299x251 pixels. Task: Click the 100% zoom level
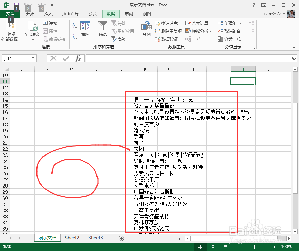pyautogui.click(x=286, y=247)
